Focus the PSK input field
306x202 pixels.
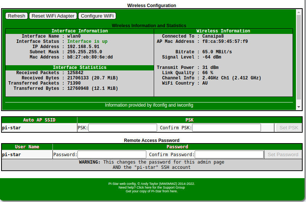point(122,128)
